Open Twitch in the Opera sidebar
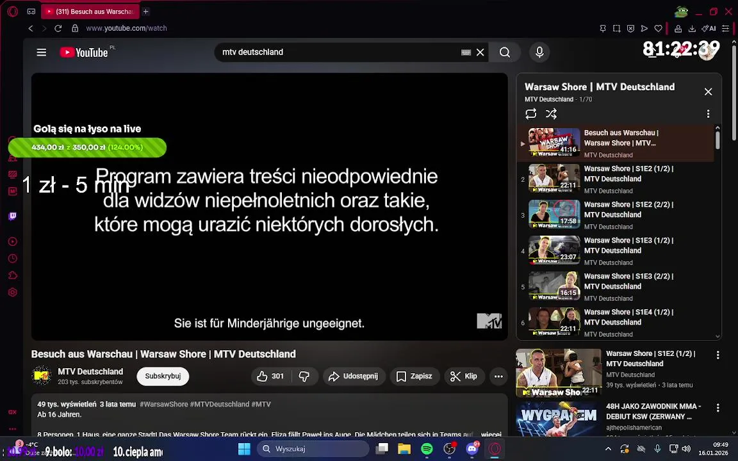 pyautogui.click(x=13, y=216)
